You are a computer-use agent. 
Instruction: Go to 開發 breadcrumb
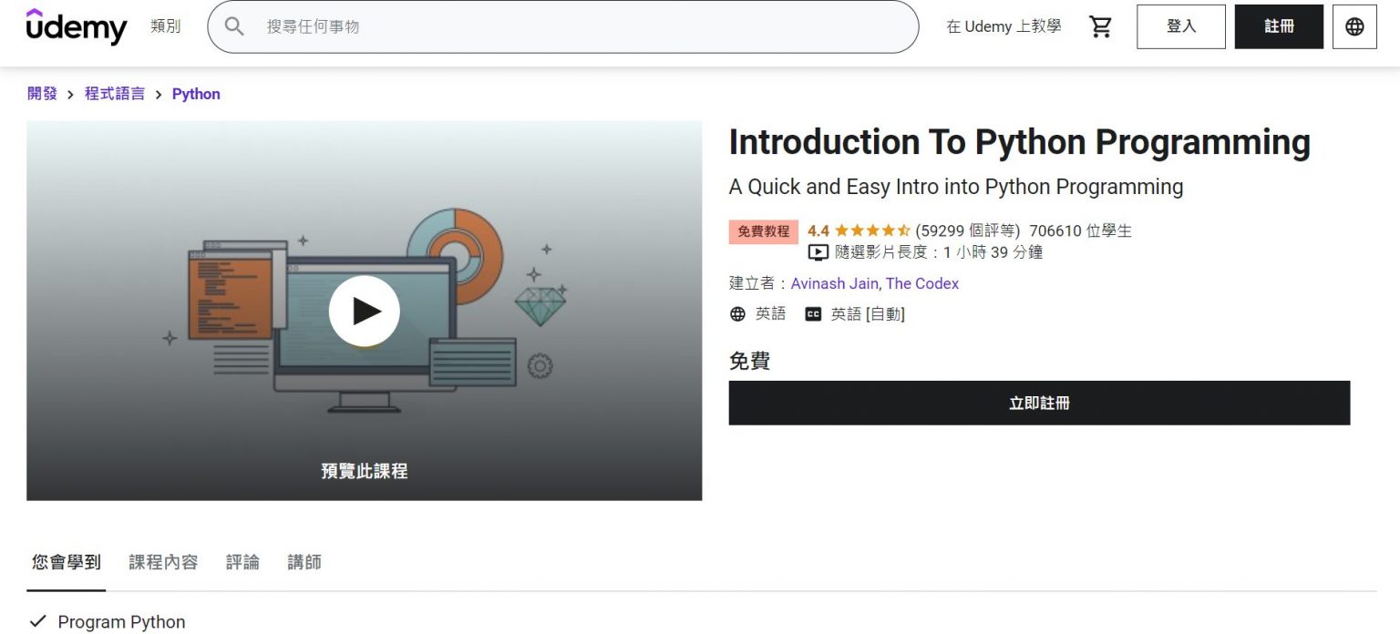42,94
